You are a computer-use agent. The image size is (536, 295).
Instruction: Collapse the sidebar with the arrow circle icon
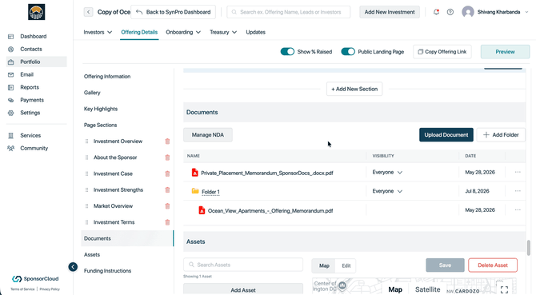click(x=73, y=267)
